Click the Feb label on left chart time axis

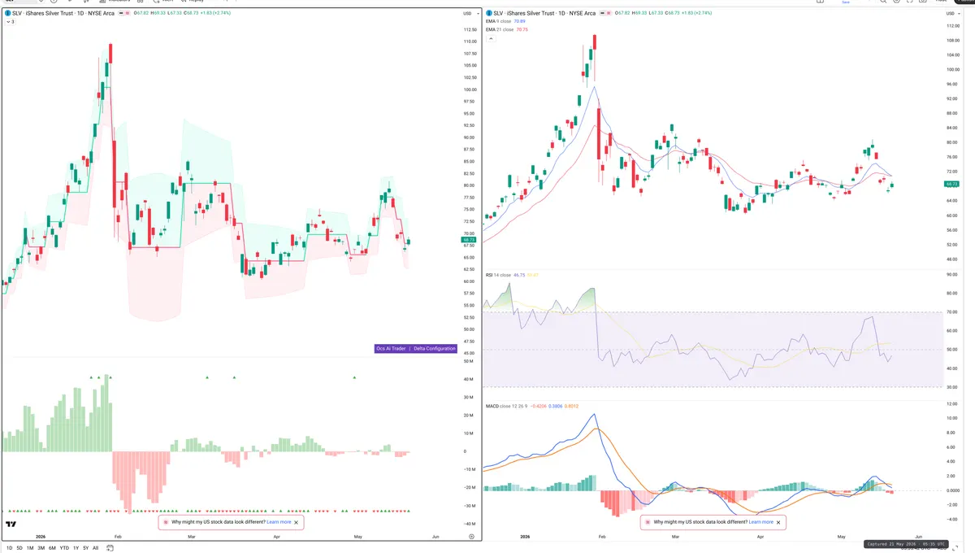[x=118, y=537]
